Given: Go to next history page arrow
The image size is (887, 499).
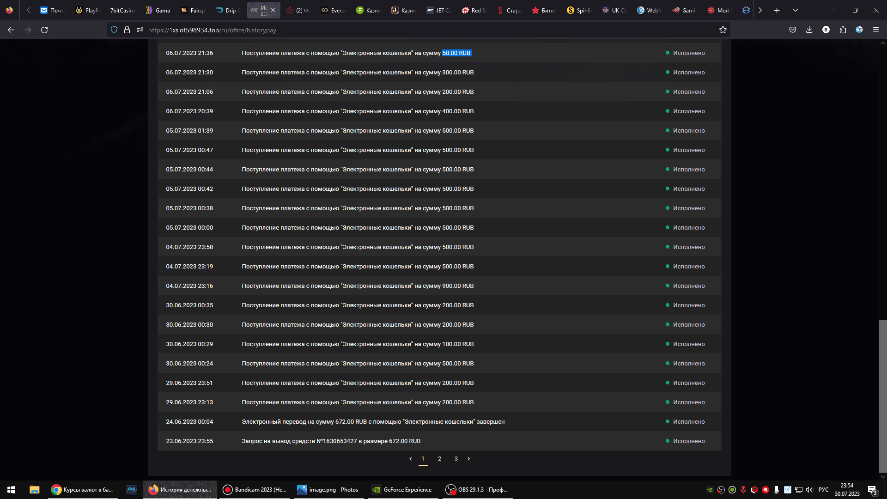Looking at the screenshot, I should coord(468,459).
